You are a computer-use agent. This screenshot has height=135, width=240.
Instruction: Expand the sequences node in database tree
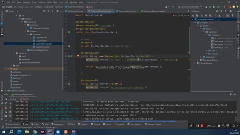tap(201, 57)
